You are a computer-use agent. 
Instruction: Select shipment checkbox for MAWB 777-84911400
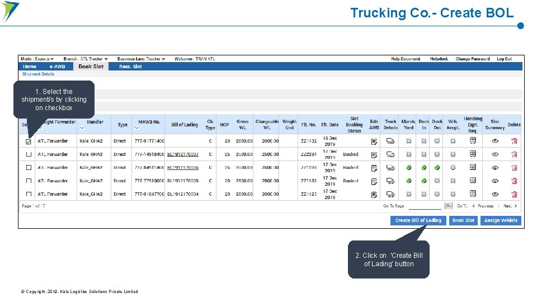pyautogui.click(x=29, y=167)
